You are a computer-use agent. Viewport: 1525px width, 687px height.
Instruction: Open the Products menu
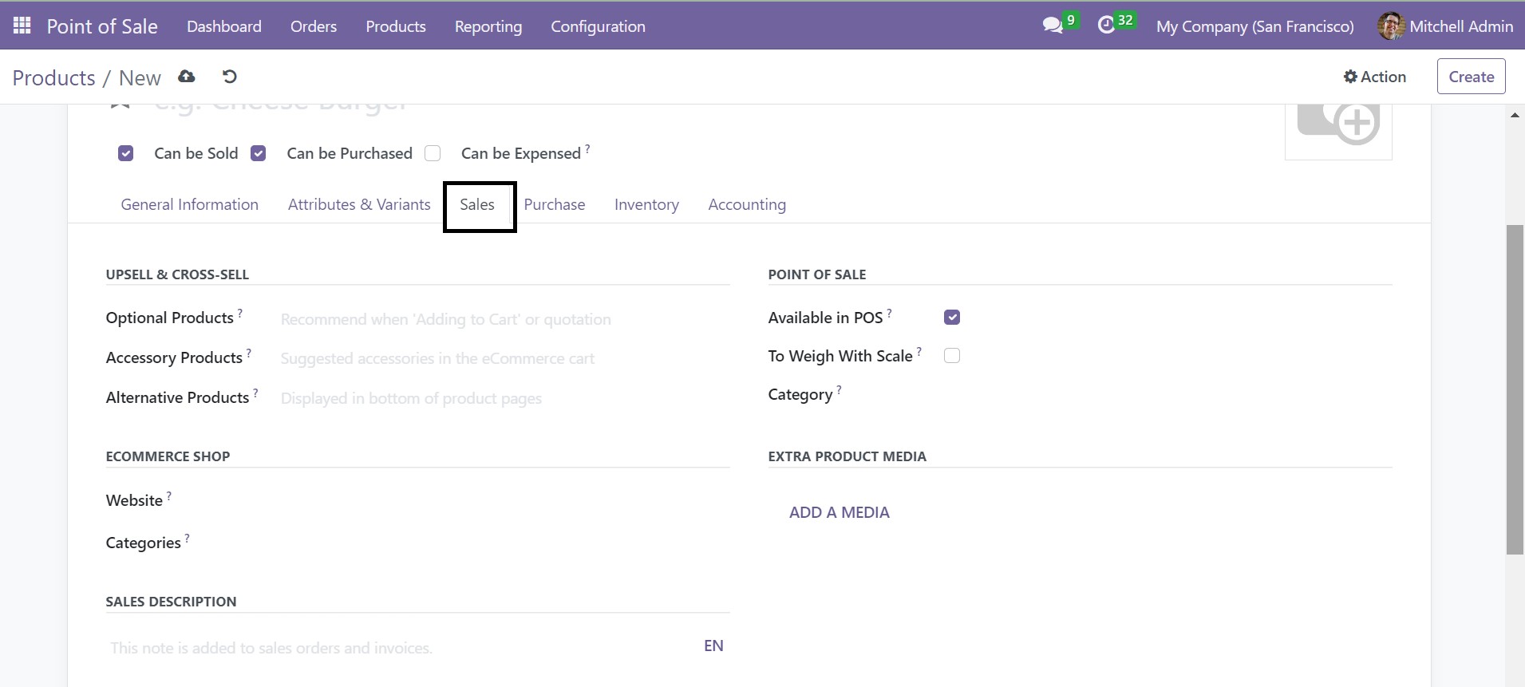point(396,26)
